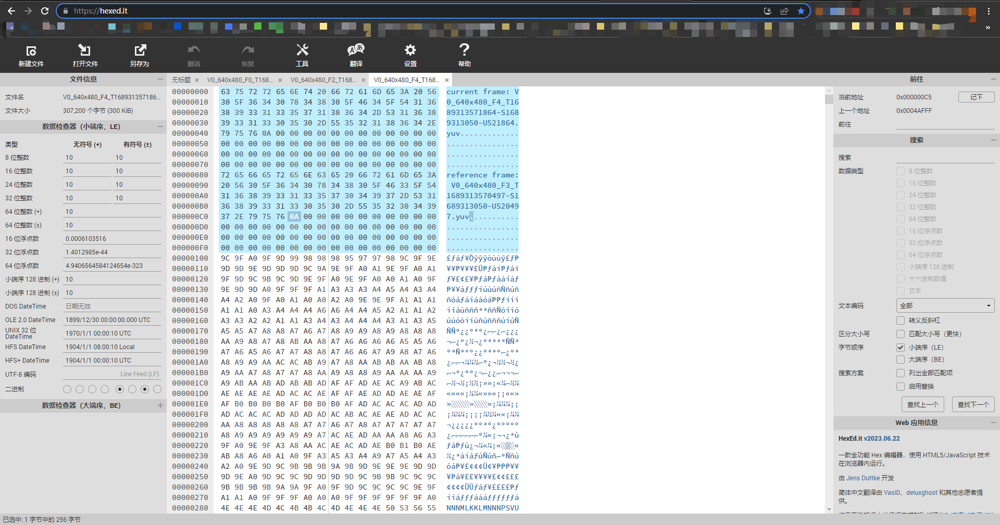Switch to the 无标题 tab
Image resolution: width=1000 pixels, height=525 pixels.
181,80
